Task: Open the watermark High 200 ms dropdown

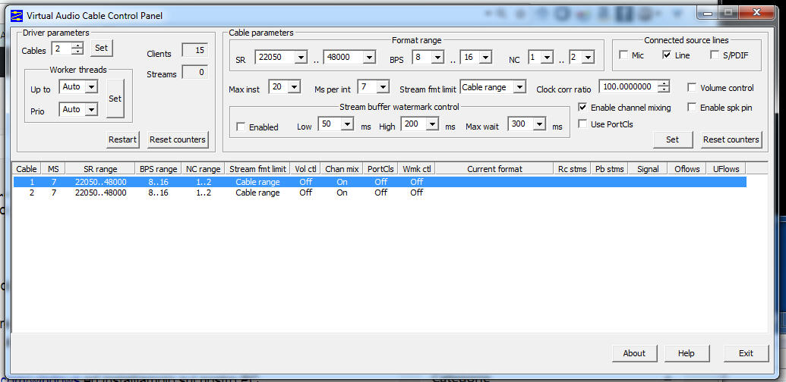Action: click(x=432, y=124)
